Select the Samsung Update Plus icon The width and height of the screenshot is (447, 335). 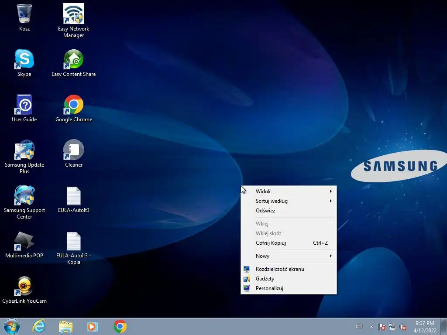coord(24,157)
